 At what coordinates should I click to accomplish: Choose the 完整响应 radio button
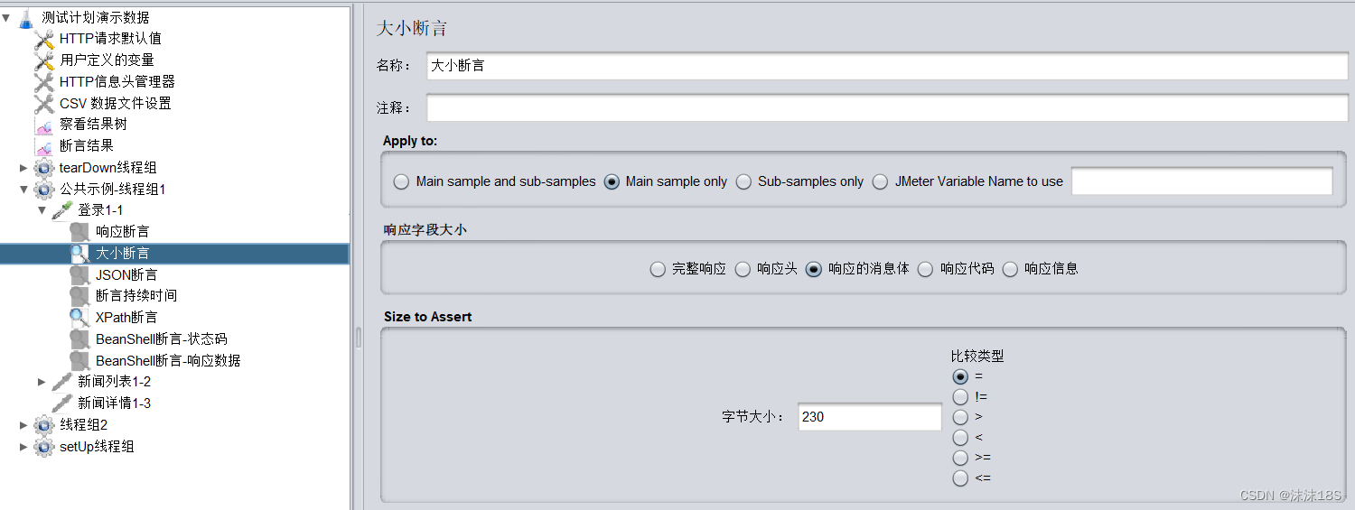tap(658, 269)
